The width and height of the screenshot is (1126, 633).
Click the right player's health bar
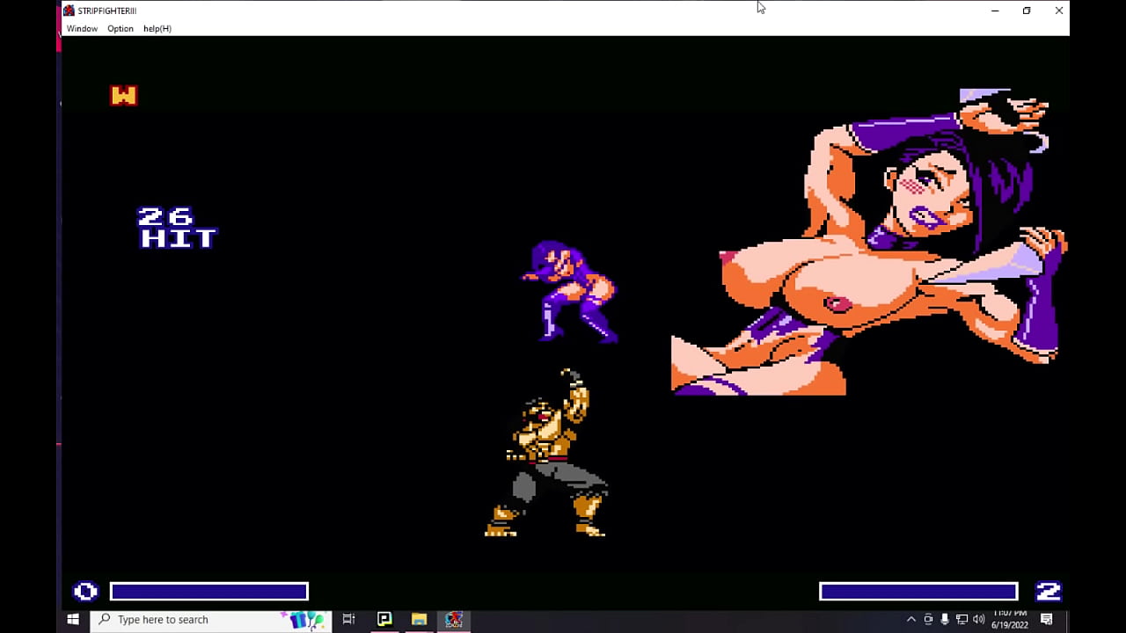point(918,592)
